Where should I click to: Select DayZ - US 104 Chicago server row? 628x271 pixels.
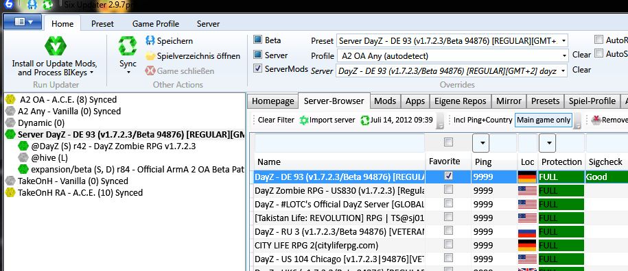(x=339, y=259)
